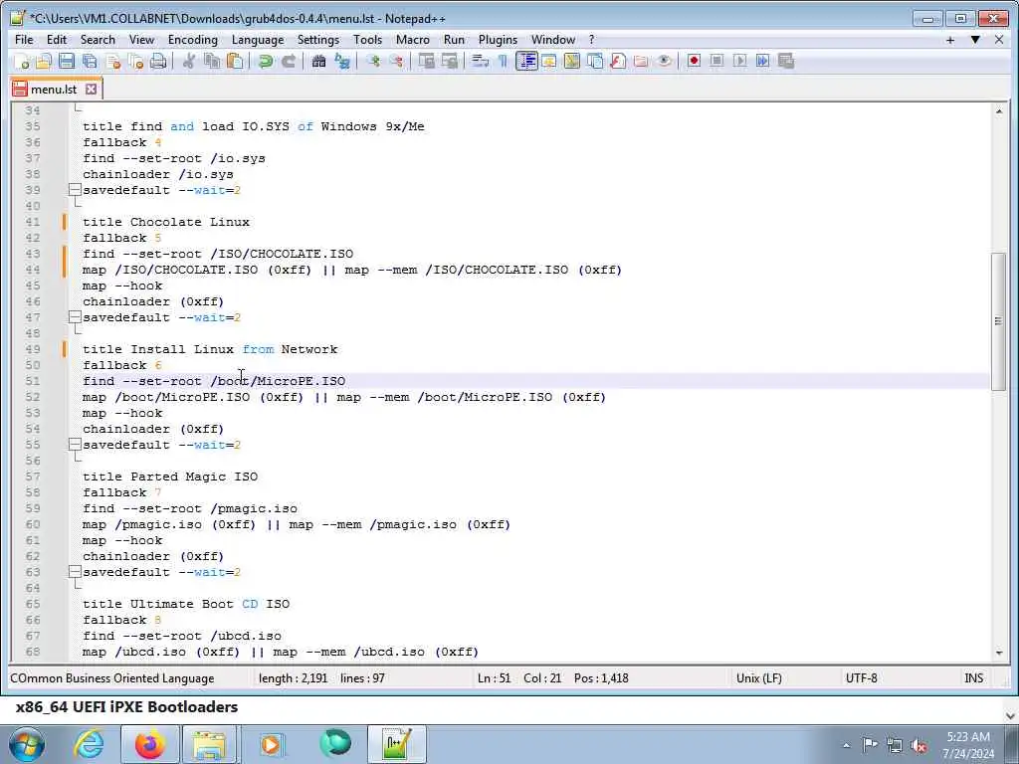Toggle the Document Map panel icon
Viewport: 1019px width, 764px height.
coord(572,61)
